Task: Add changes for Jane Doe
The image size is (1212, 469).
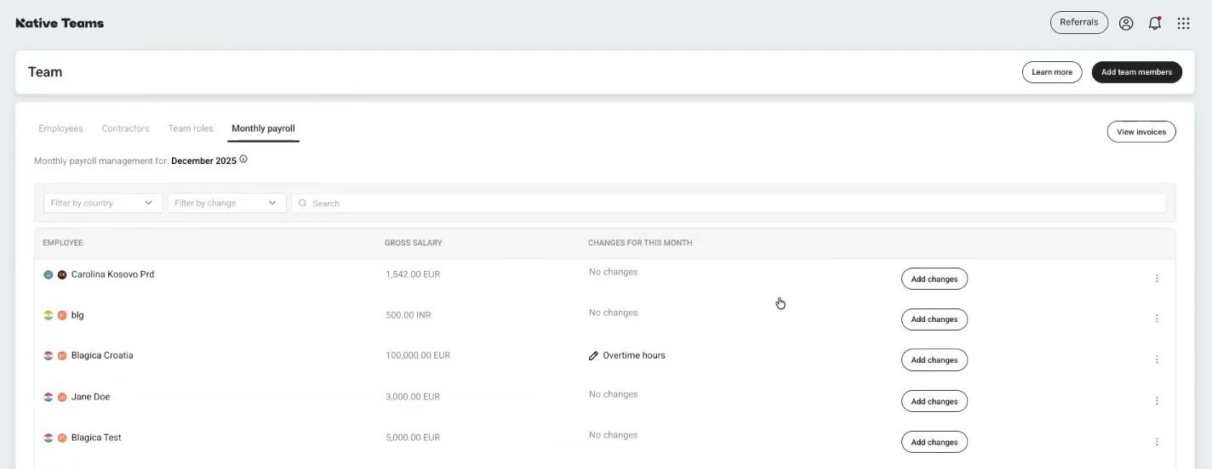Action: [x=935, y=401]
